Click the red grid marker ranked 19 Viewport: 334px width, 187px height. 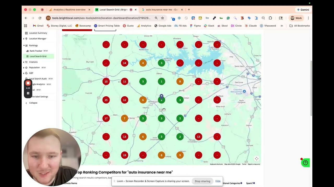pos(124,155)
